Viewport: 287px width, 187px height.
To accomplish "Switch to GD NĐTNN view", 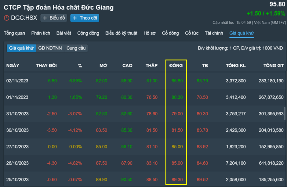I will 50,48.
